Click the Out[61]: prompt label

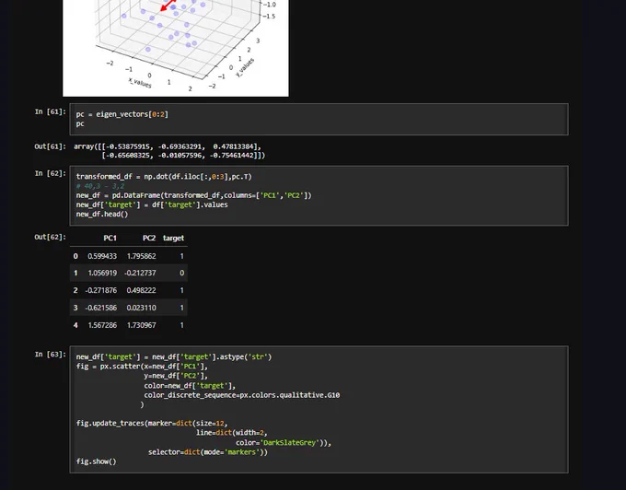click(x=51, y=146)
